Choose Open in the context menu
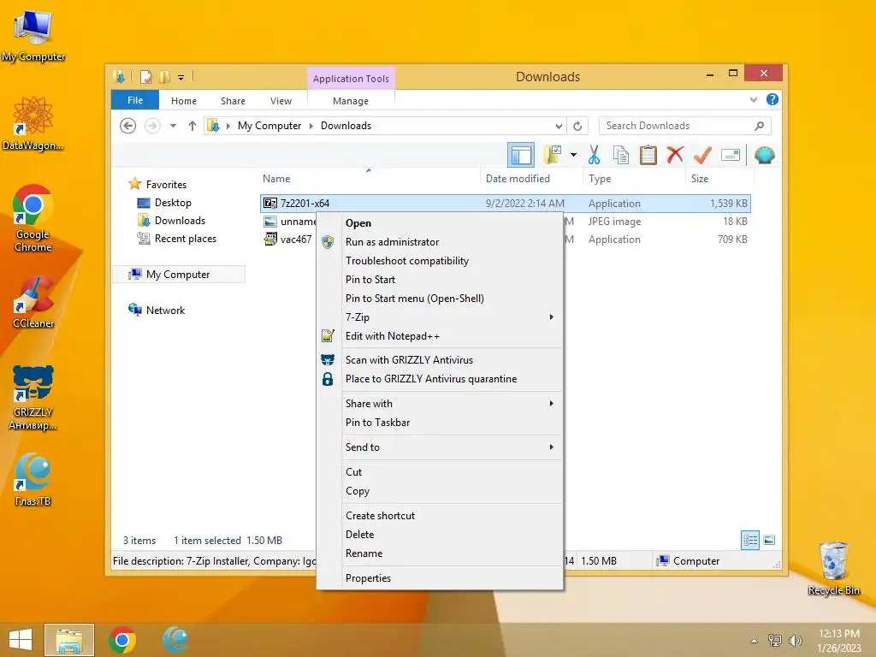The width and height of the screenshot is (876, 657). tap(441, 223)
